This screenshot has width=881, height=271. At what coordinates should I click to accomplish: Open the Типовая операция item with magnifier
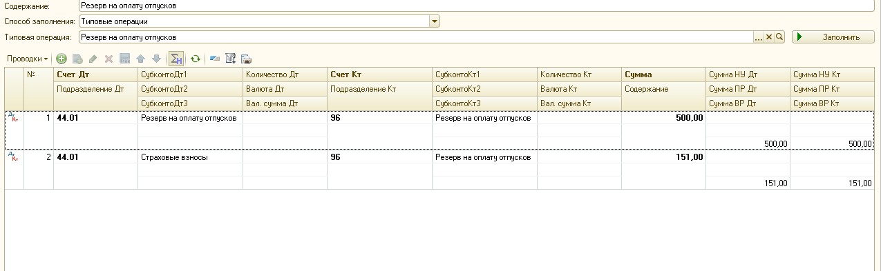tap(779, 37)
